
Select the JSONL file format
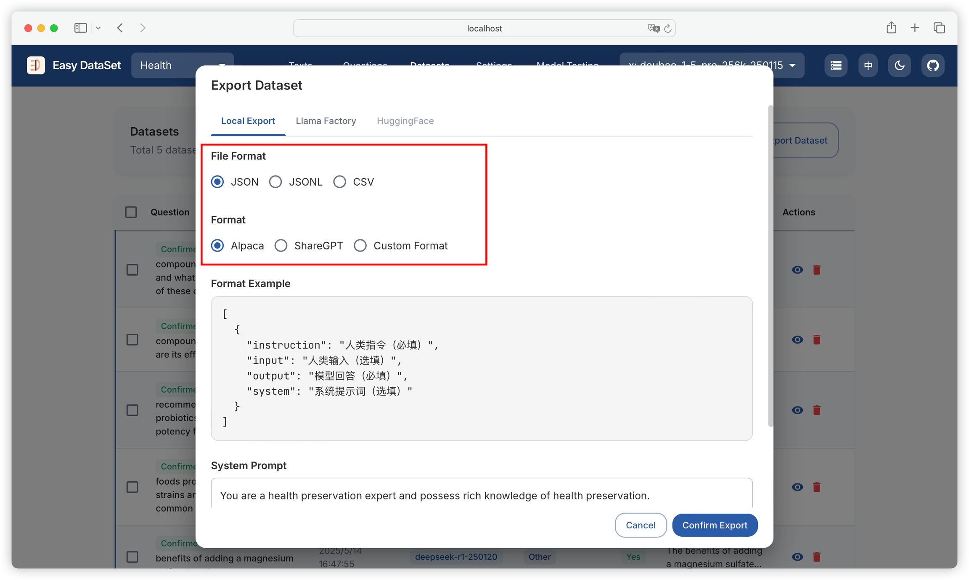click(276, 182)
